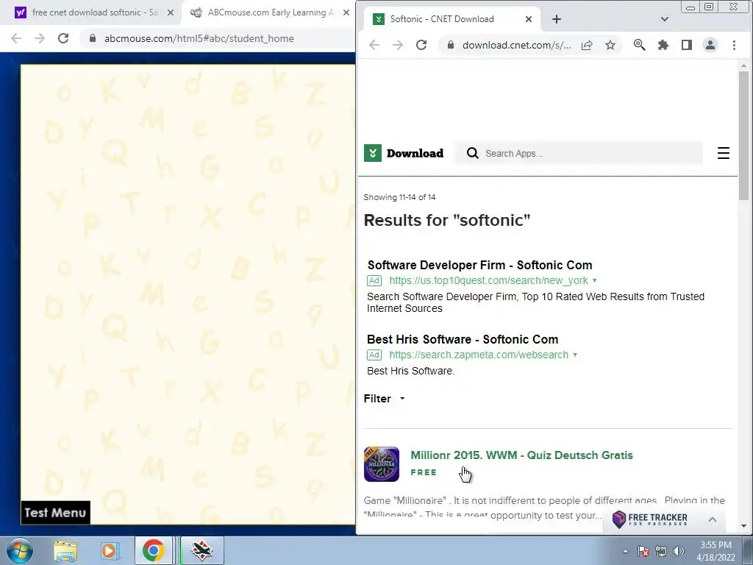The image size is (753, 565).
Task: Click the forward arrow in the abcmouse browser window
Action: 40,38
